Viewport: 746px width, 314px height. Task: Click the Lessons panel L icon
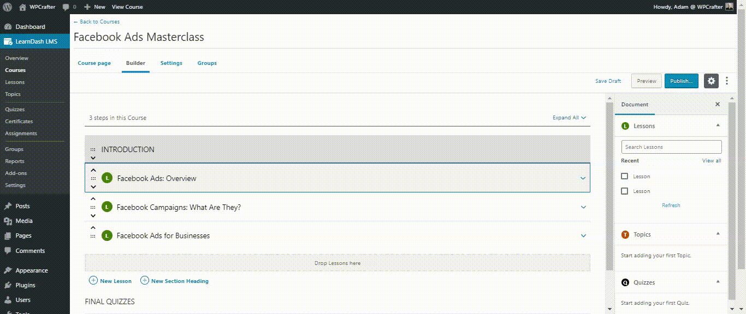click(x=625, y=126)
